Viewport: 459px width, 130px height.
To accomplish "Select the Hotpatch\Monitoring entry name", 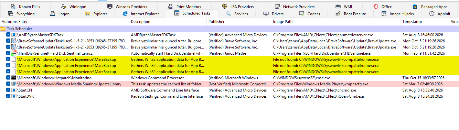I will [54, 78].
